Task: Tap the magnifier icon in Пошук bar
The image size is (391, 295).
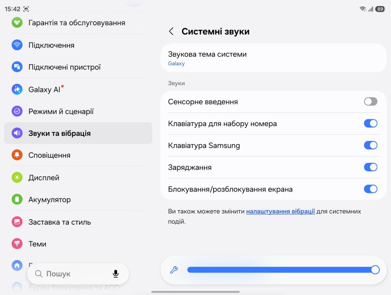Action: pos(39,274)
